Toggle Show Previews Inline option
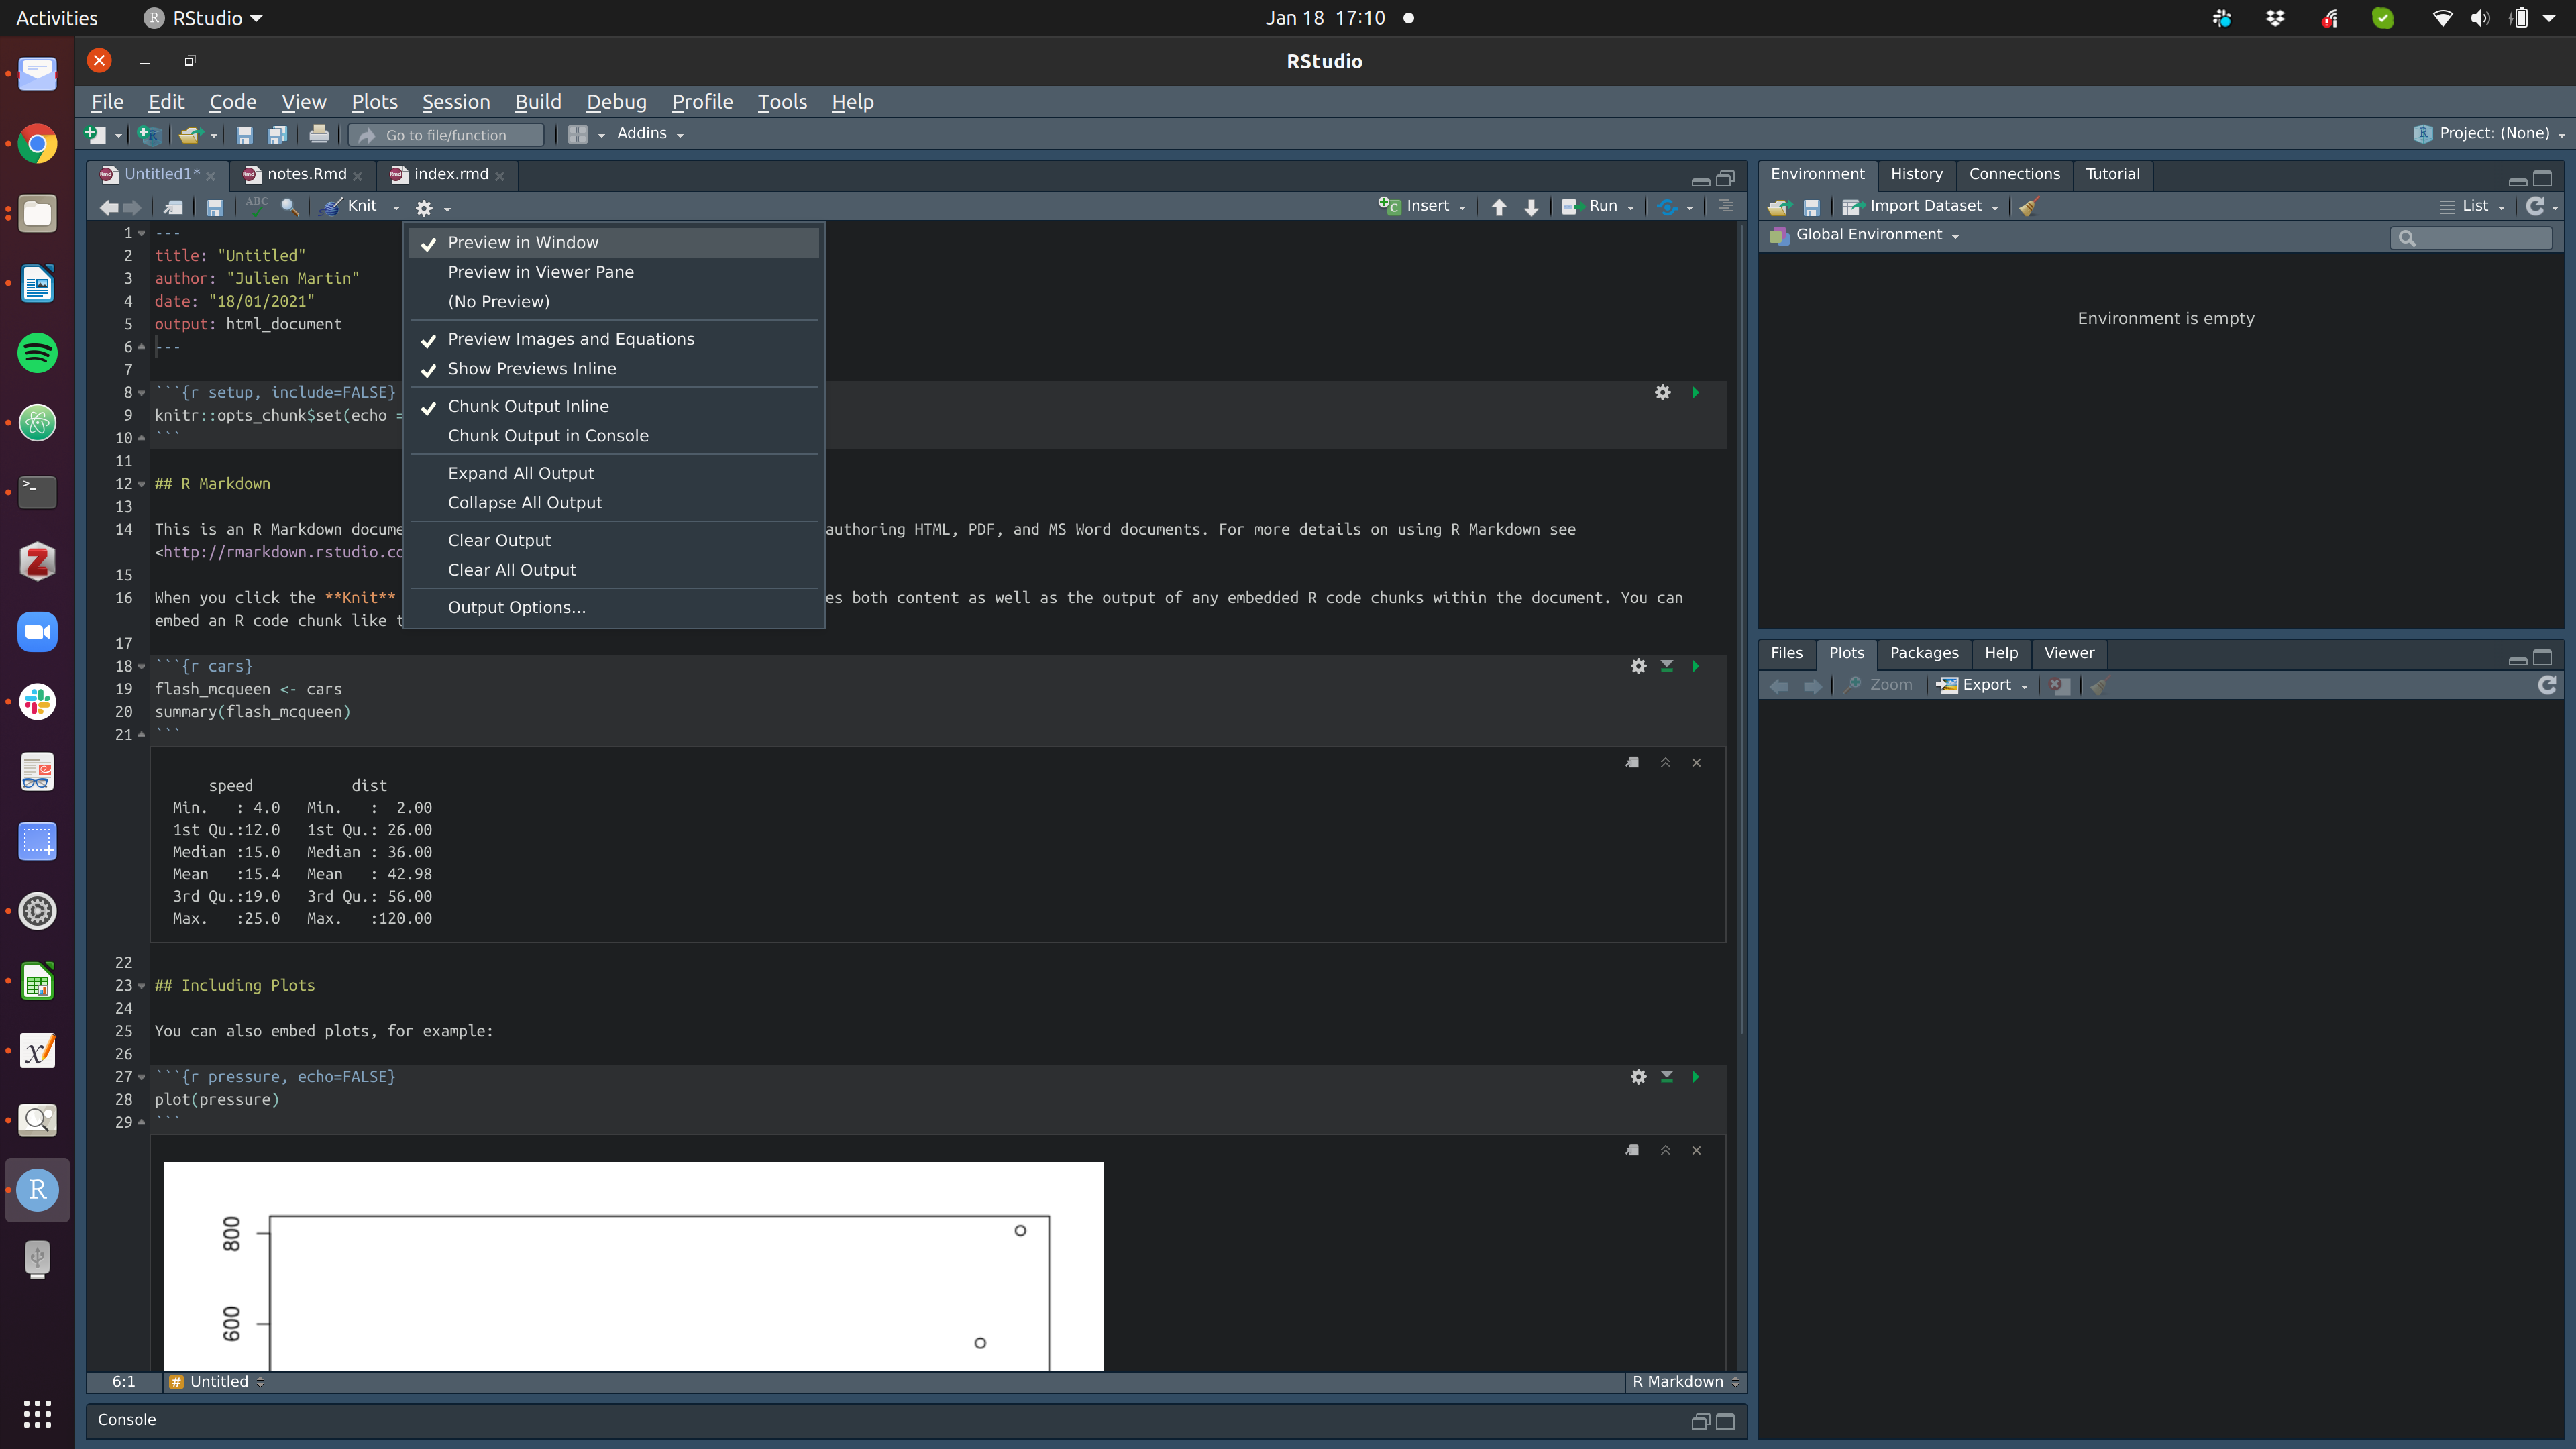This screenshot has width=2576, height=1449. click(531, 369)
